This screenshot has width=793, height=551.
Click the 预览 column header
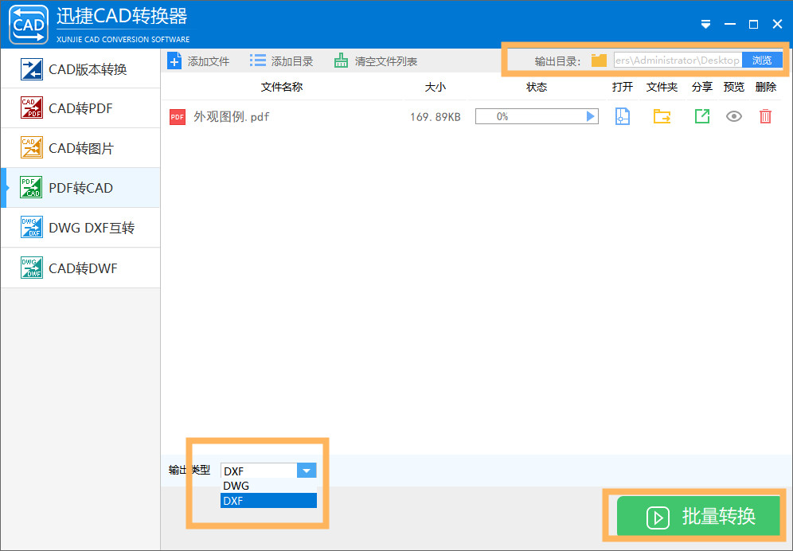(734, 87)
